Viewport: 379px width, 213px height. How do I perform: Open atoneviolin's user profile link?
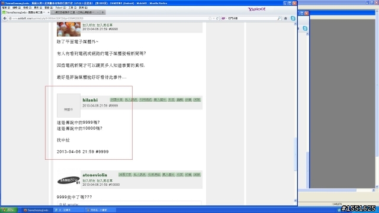95,175
